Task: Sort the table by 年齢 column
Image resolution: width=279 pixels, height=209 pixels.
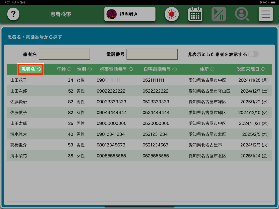Action: [64, 69]
